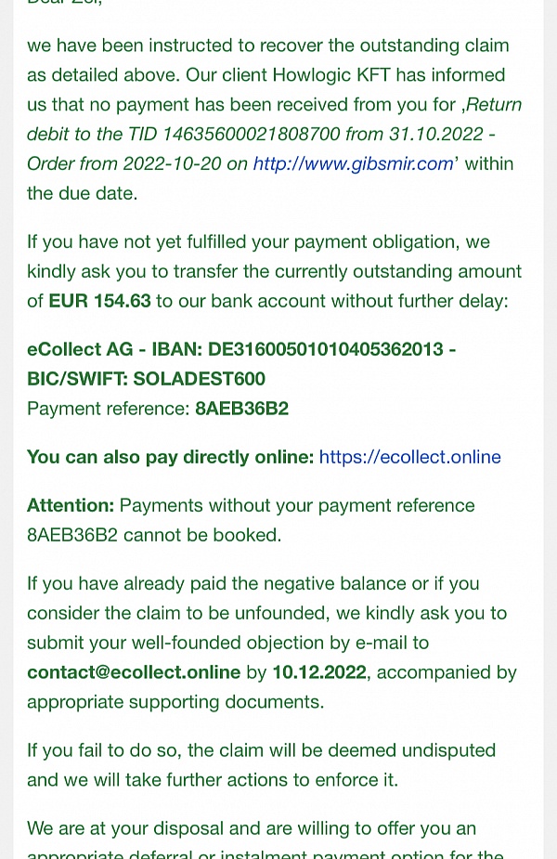
Task: Click the 'If you fail to do so' paragraph
Action: (x=261, y=765)
